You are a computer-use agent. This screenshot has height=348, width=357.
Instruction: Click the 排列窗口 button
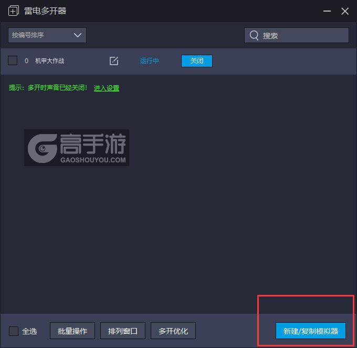click(x=123, y=331)
